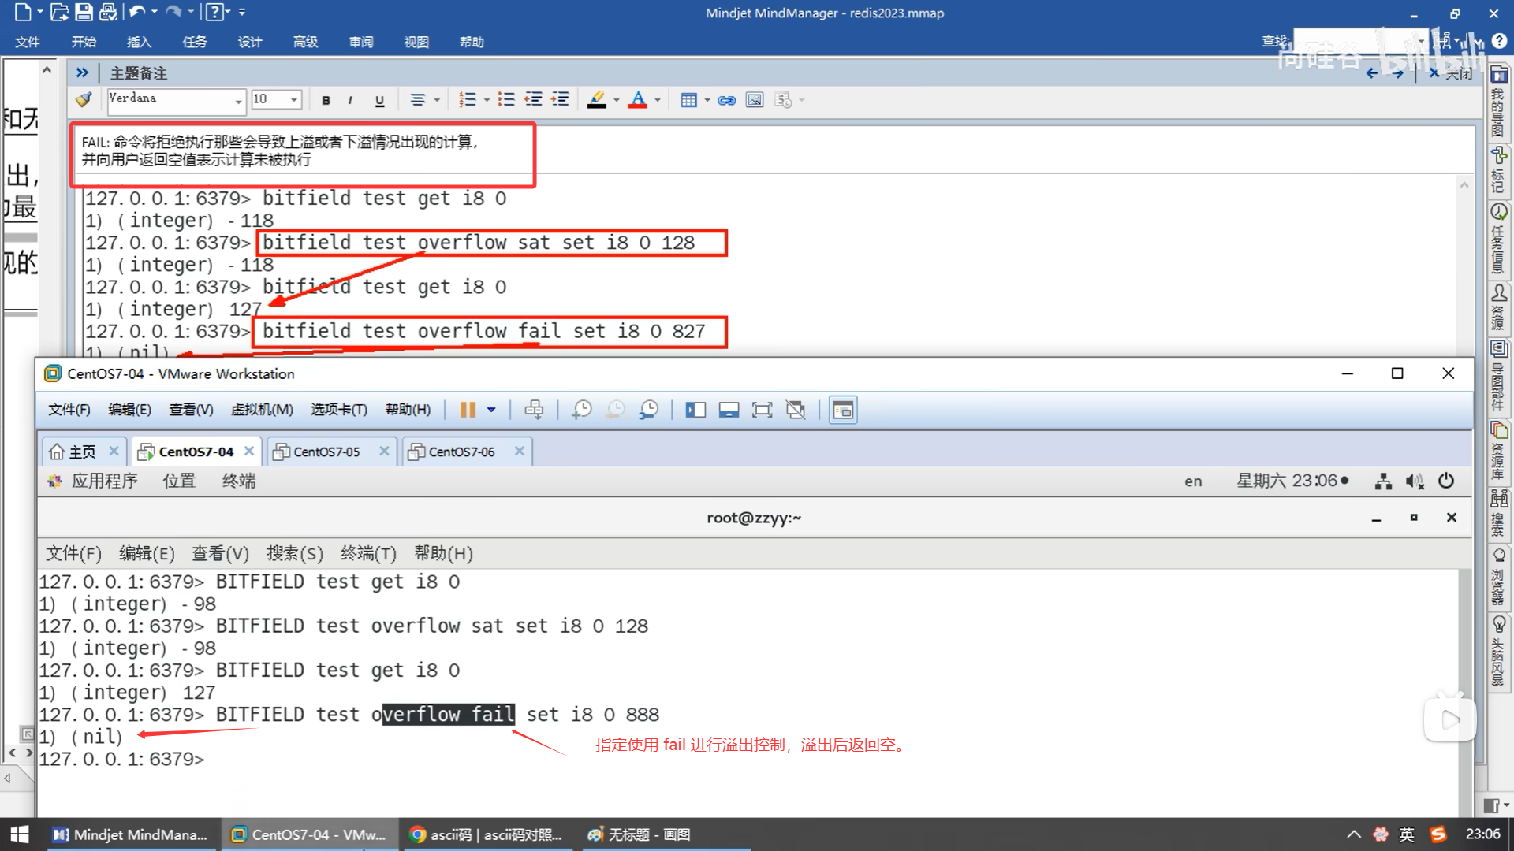The height and width of the screenshot is (851, 1514).
Task: Click the format painter brush icon
Action: click(x=84, y=99)
